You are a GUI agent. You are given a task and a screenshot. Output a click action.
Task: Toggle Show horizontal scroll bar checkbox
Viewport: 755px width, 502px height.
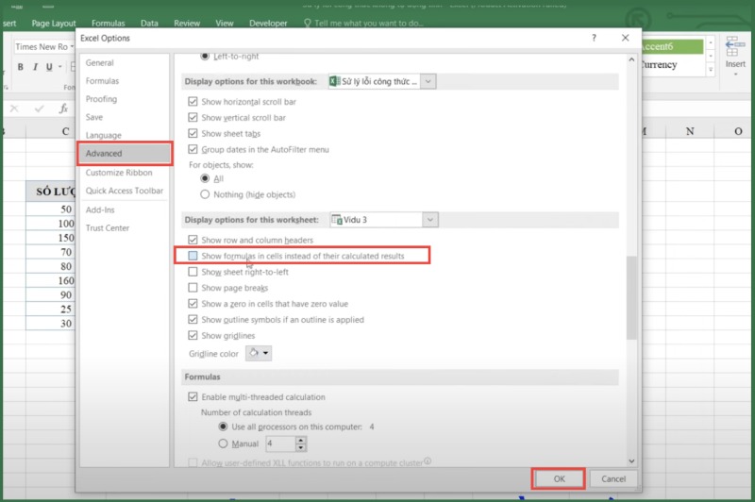[193, 102]
